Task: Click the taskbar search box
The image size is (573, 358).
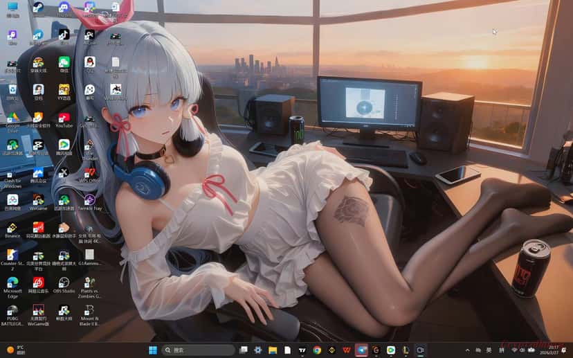Action: (x=198, y=350)
